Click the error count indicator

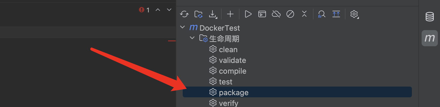[144, 10]
